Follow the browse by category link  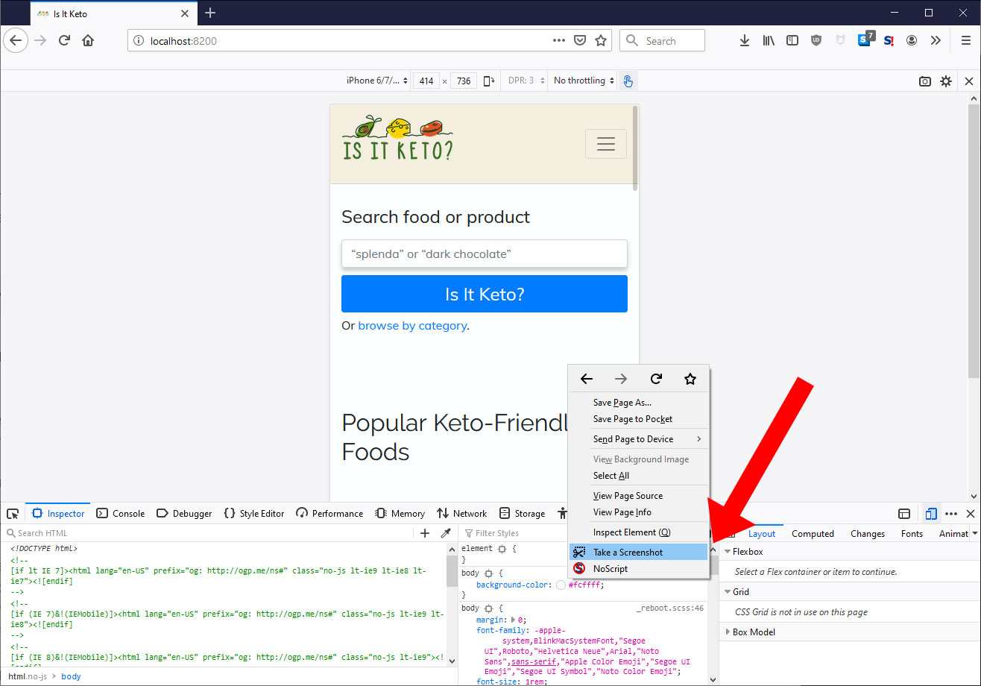(412, 326)
